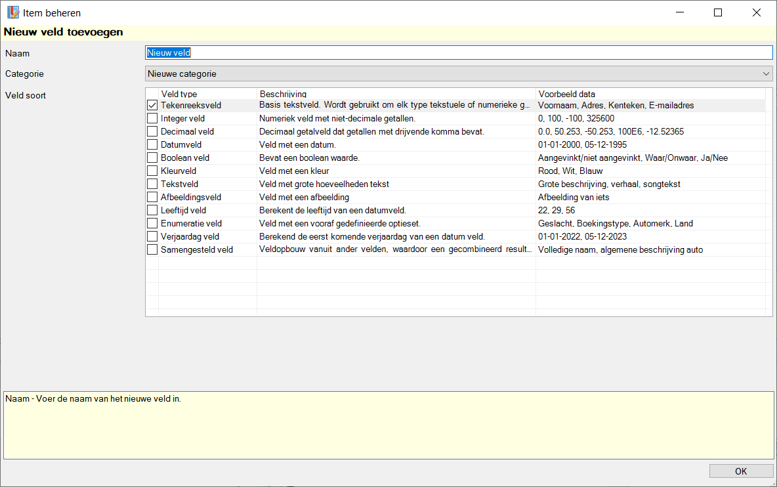Screen dimensions: 777x487
Task: Enable the Decimaal veld checkbox
Action: 152,131
